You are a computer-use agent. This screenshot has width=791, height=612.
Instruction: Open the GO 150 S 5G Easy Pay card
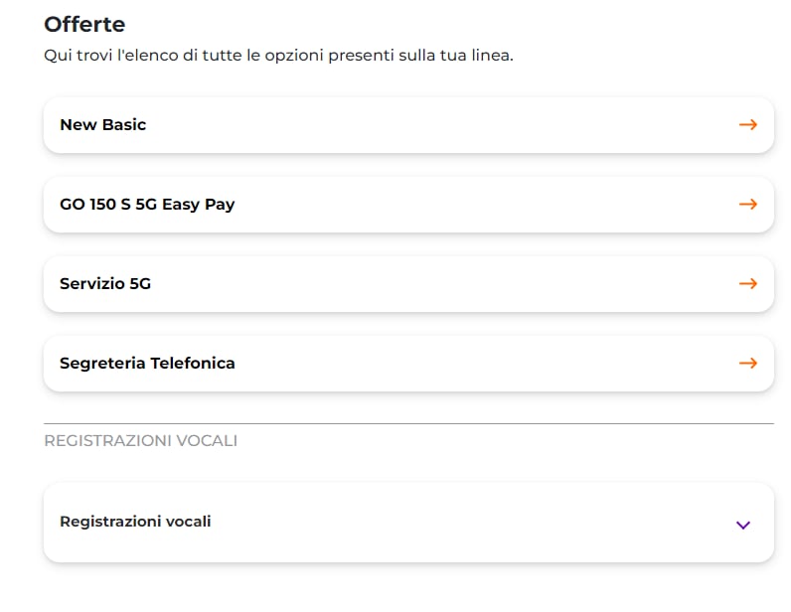click(x=408, y=205)
